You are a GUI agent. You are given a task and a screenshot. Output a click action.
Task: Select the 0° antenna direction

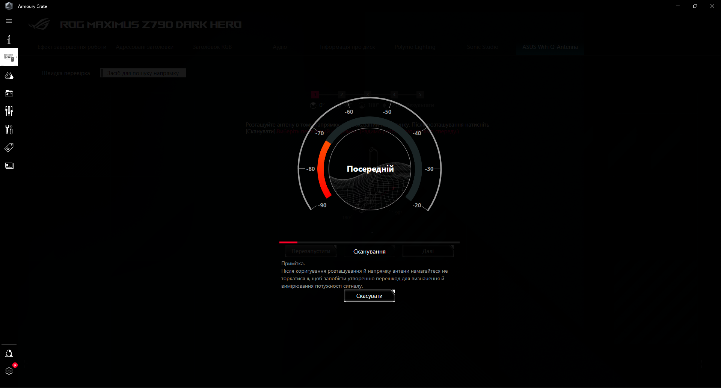point(317,105)
